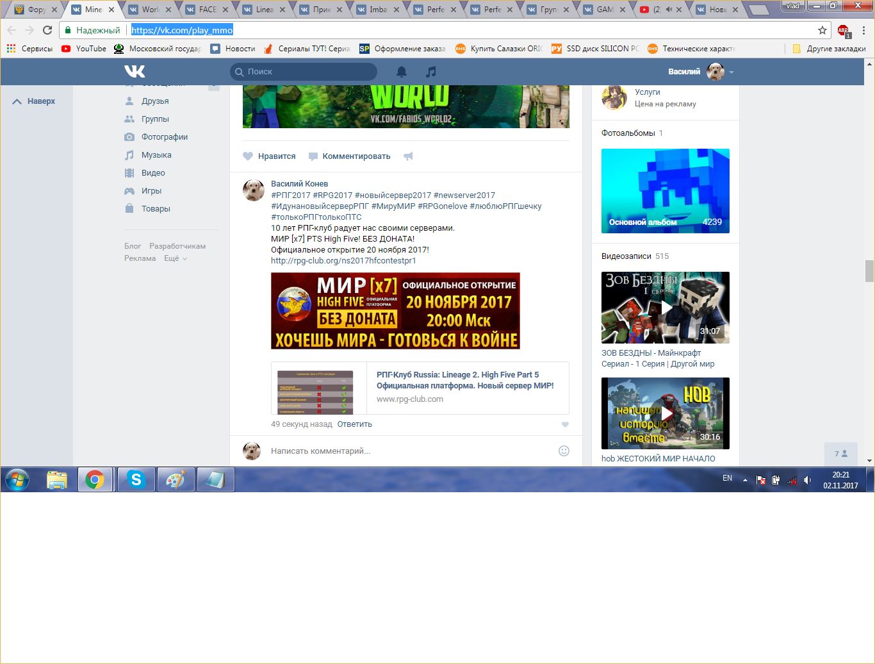Open the Adblock Plus extension icon

pos(844,30)
